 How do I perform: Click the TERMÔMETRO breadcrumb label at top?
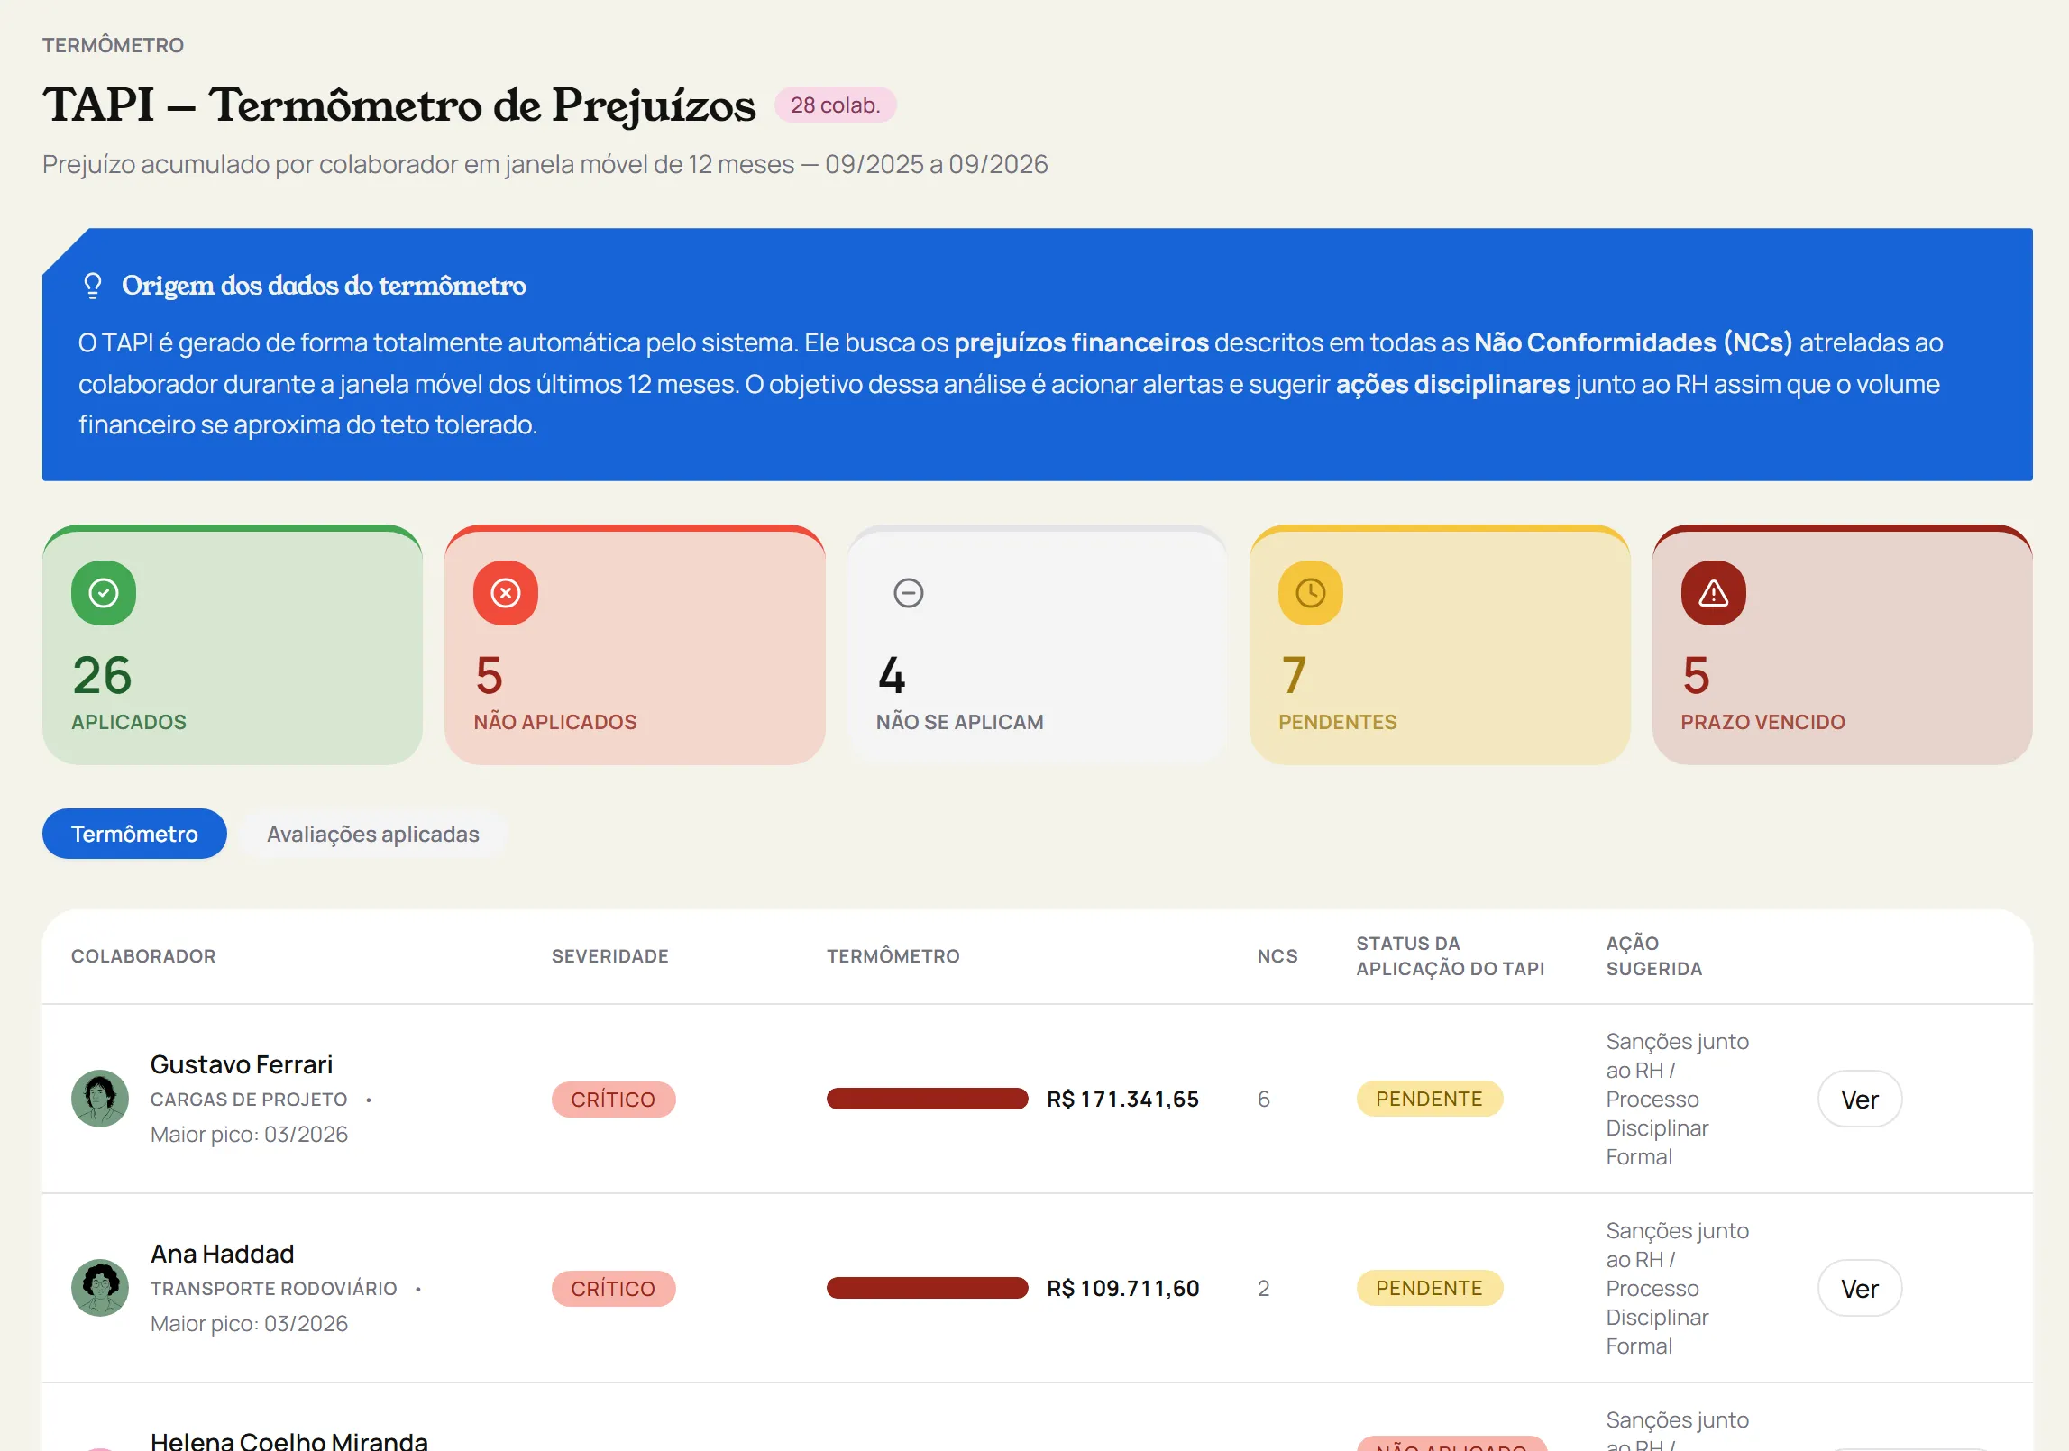[x=113, y=45]
